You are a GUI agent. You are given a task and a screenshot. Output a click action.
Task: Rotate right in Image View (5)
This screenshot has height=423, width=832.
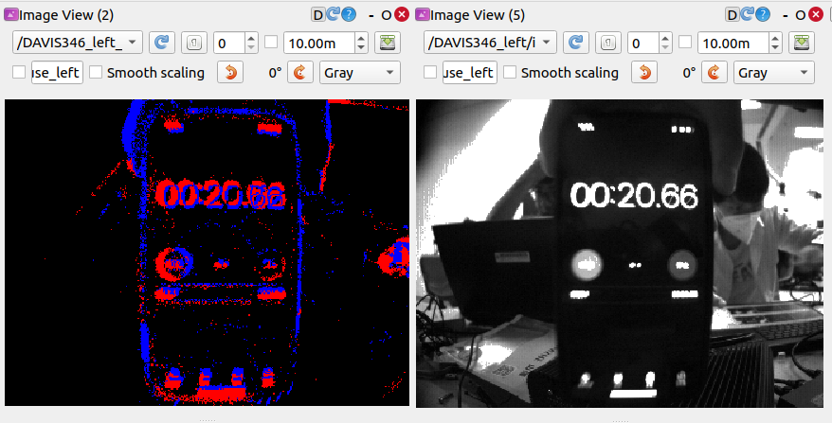(x=714, y=72)
